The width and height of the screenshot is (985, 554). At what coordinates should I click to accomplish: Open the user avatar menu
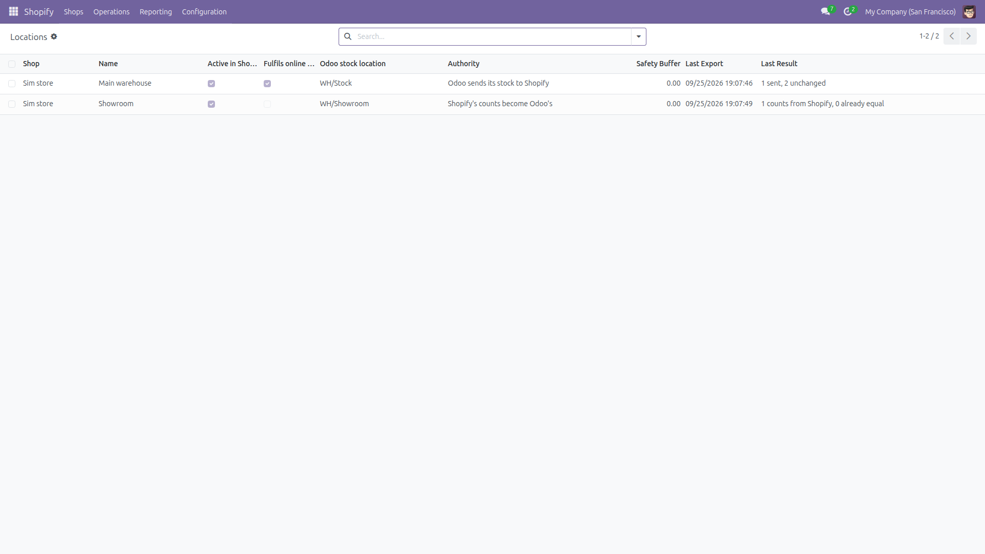pos(969,12)
